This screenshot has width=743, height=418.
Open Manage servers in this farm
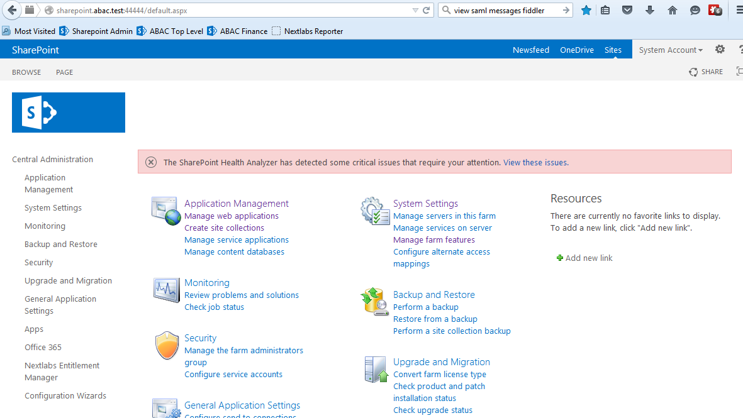(444, 216)
